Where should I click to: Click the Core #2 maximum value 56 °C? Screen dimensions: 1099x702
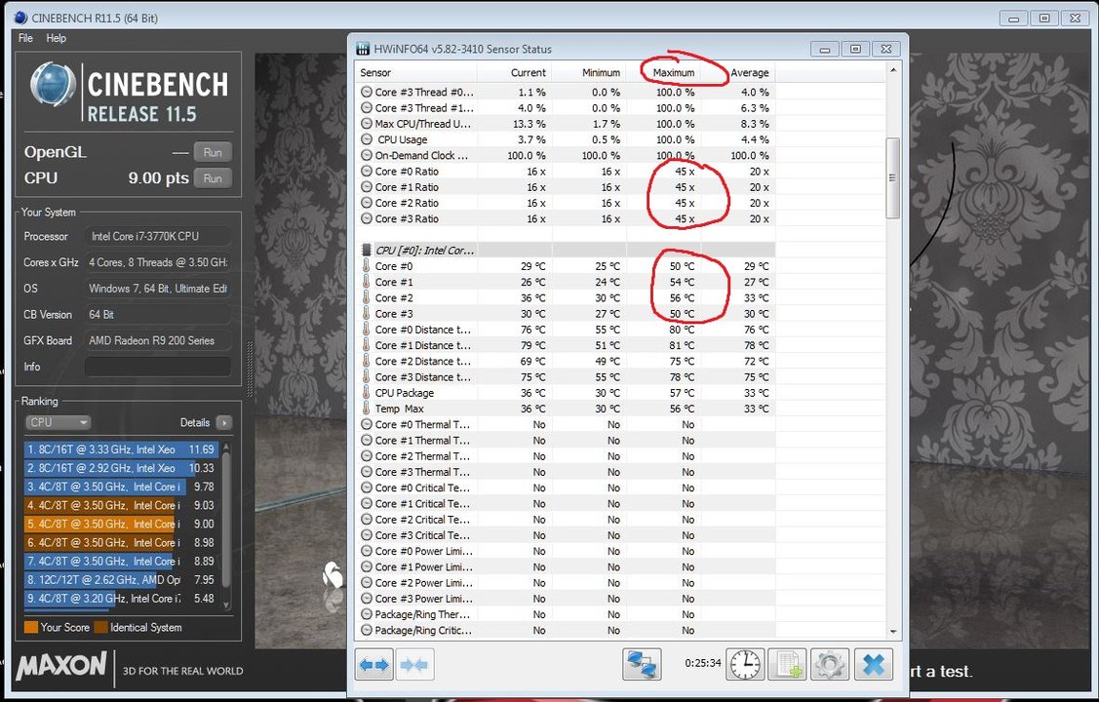click(682, 297)
